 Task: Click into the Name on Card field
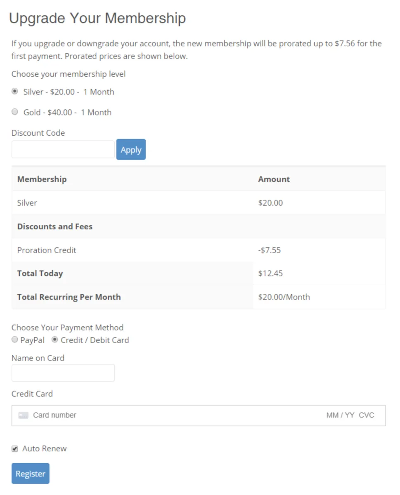click(63, 373)
